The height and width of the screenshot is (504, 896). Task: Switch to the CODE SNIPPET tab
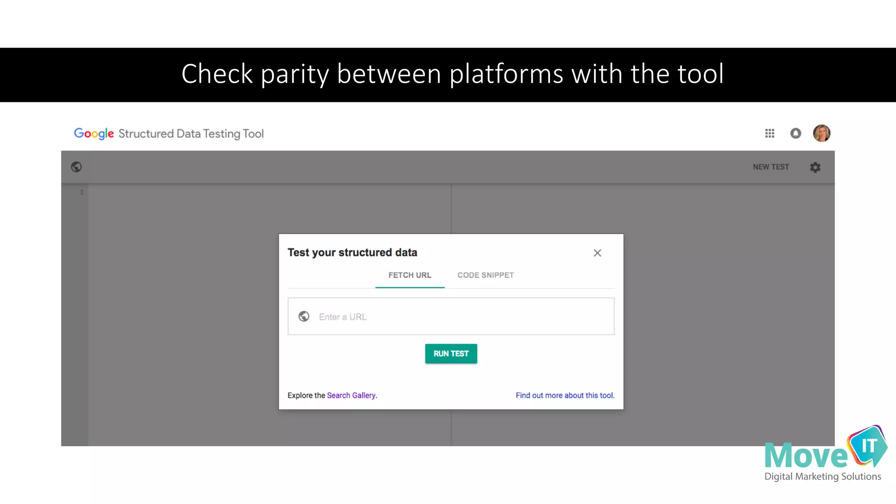pos(486,275)
